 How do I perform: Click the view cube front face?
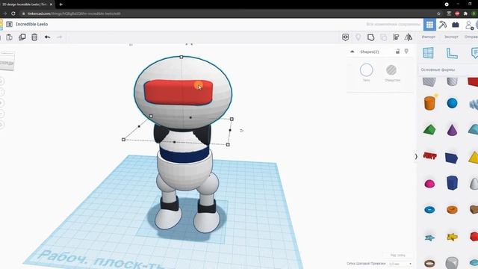(x=7, y=63)
